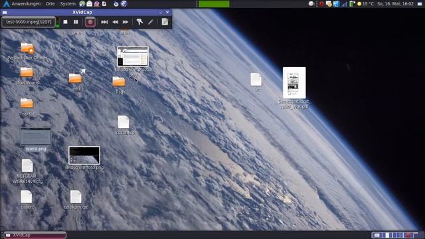Image resolution: width=425 pixels, height=239 pixels.
Task: Click the pencil edit icon in XVidCap
Action: (x=151, y=22)
